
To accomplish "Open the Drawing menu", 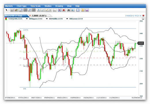I will click(x=59, y=6).
